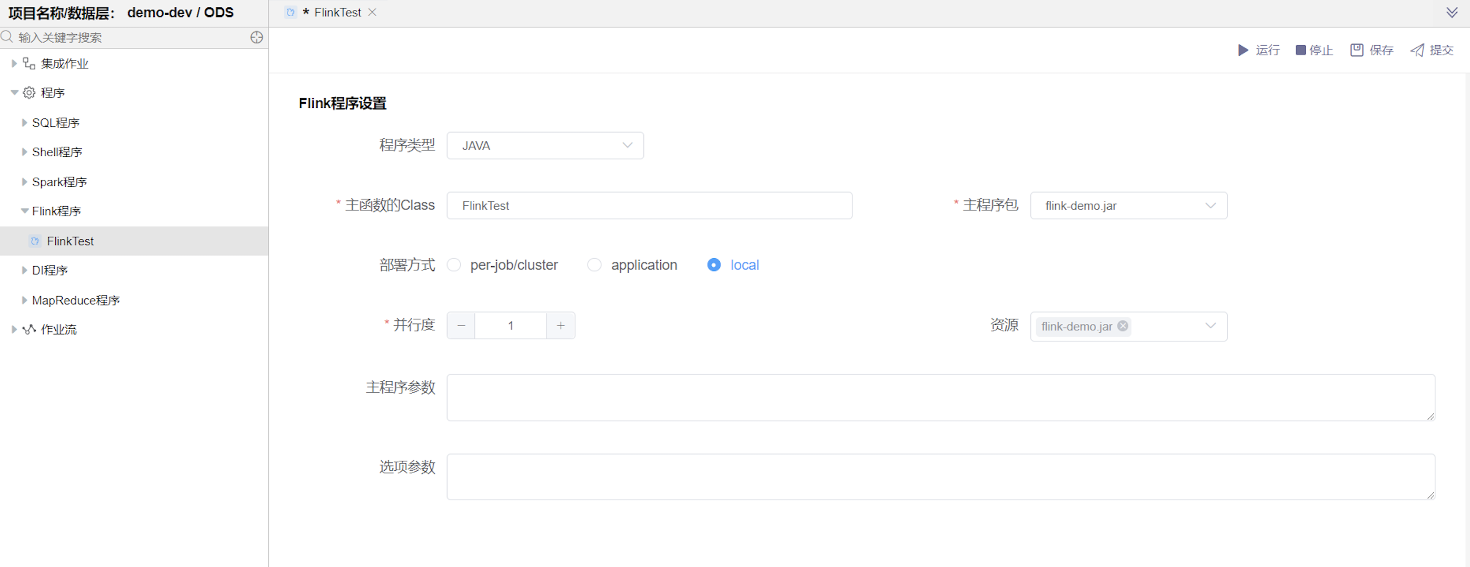Click the Run (运行) play icon
Viewport: 1470px width, 567px height.
coord(1243,50)
